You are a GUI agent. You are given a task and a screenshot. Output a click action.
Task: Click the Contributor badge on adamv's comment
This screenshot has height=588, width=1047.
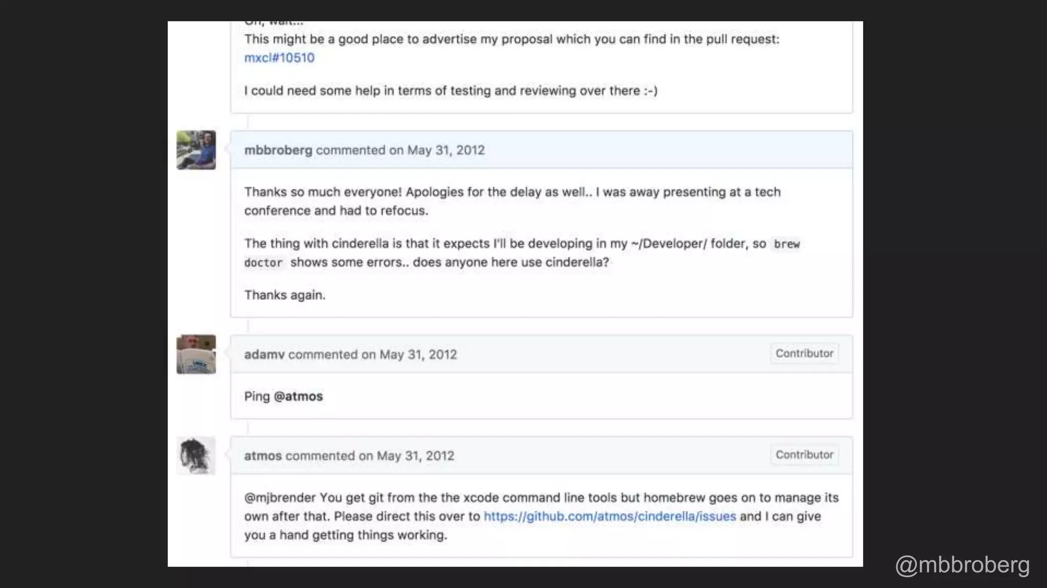(804, 353)
